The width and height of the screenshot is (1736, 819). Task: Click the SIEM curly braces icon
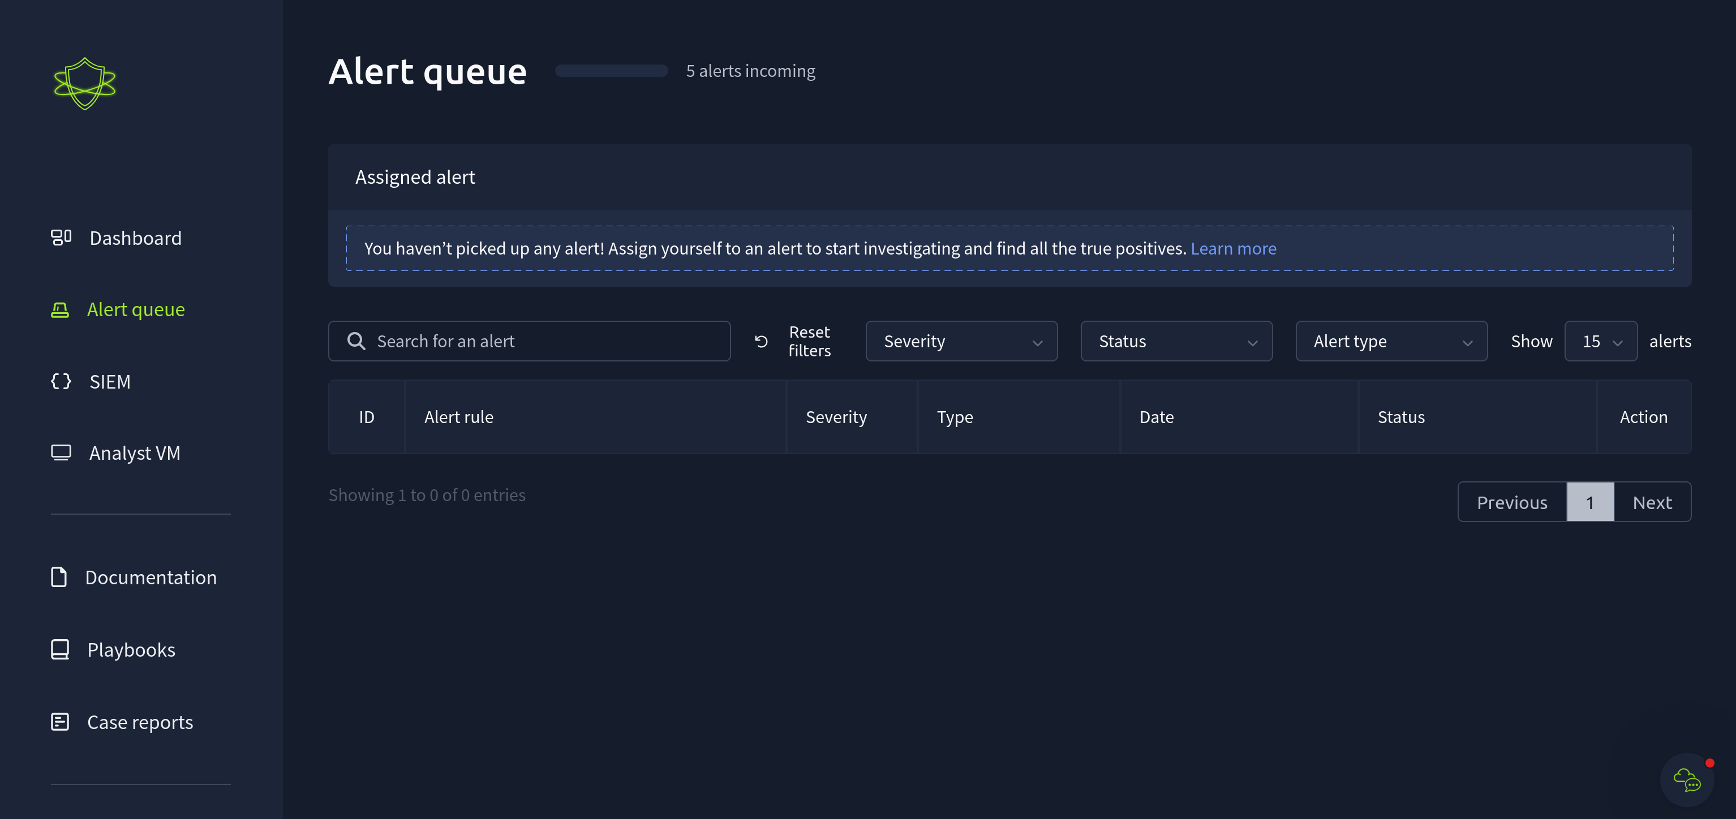(61, 381)
